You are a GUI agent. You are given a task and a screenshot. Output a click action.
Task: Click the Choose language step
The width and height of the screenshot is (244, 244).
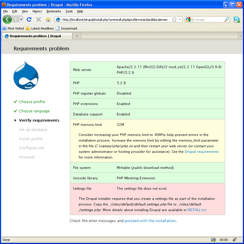[34, 111]
